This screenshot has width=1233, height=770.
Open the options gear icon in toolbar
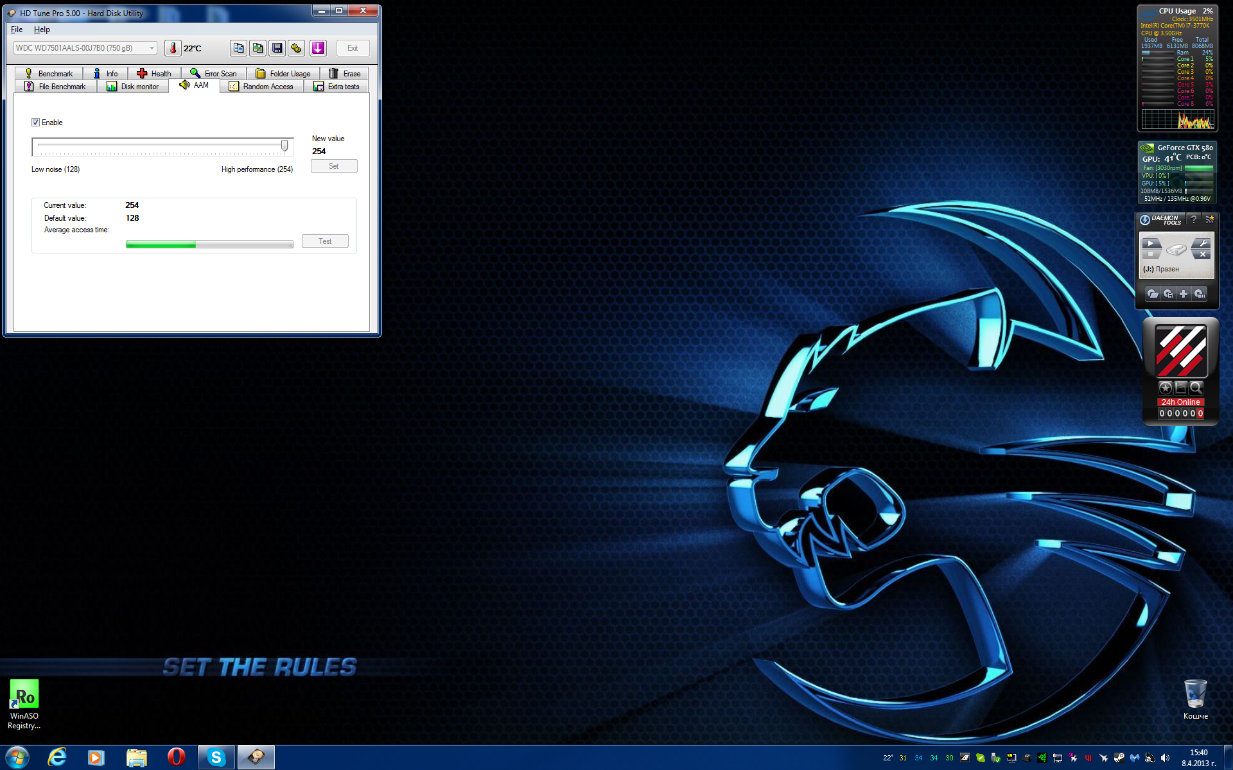(x=296, y=48)
